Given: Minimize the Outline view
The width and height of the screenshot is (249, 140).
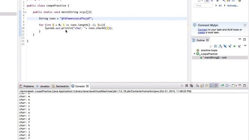Looking at the screenshot, I should click(x=240, y=39).
